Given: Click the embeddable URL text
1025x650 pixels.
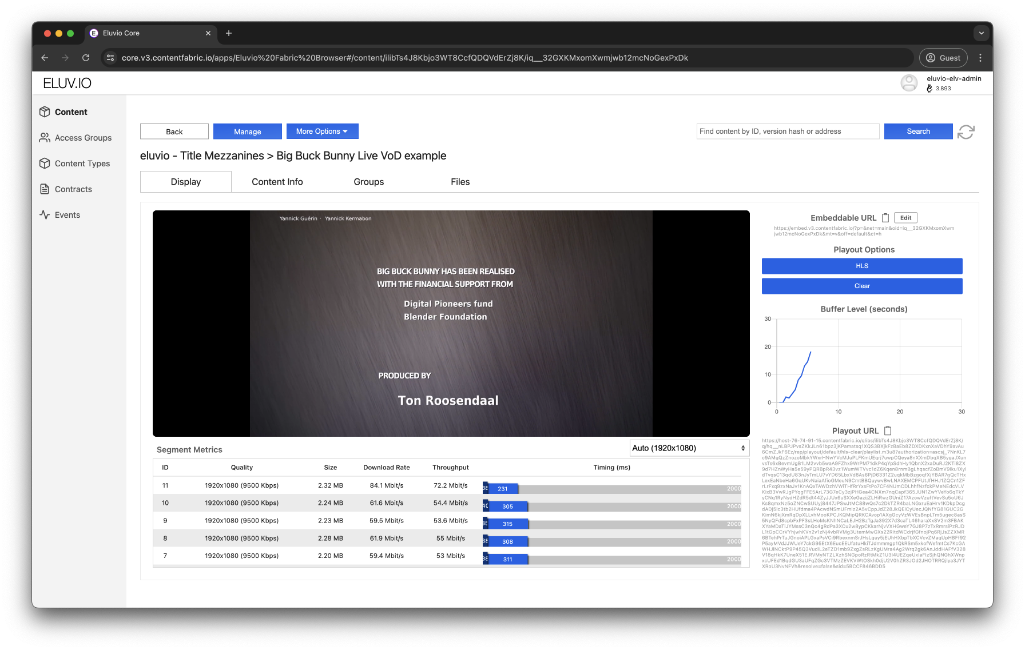Looking at the screenshot, I should pyautogui.click(x=864, y=231).
